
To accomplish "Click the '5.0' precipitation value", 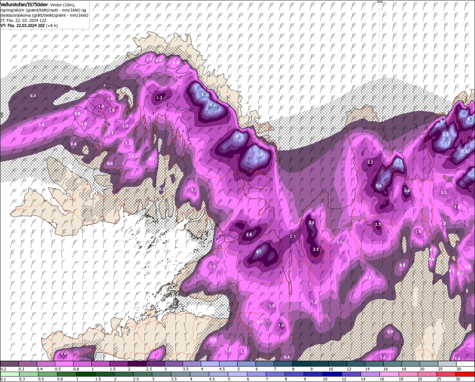I will click(260, 154).
